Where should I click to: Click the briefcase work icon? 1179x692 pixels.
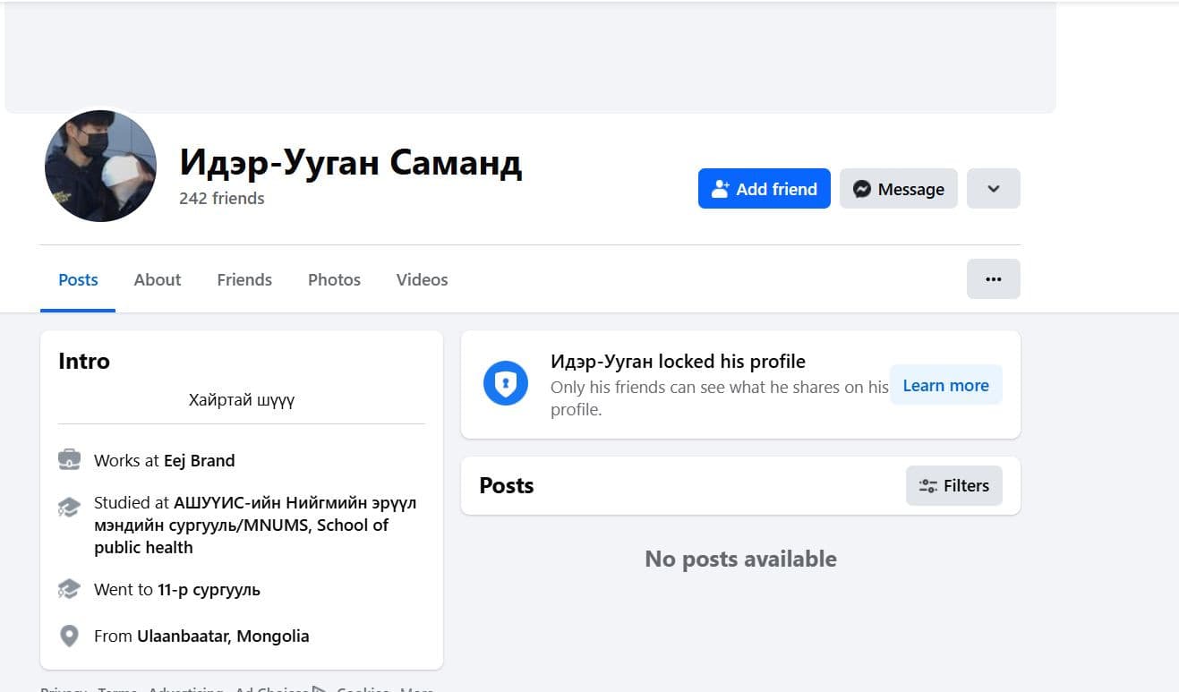69,460
